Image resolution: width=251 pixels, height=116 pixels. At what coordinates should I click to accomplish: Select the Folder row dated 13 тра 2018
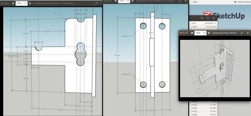(203, 27)
